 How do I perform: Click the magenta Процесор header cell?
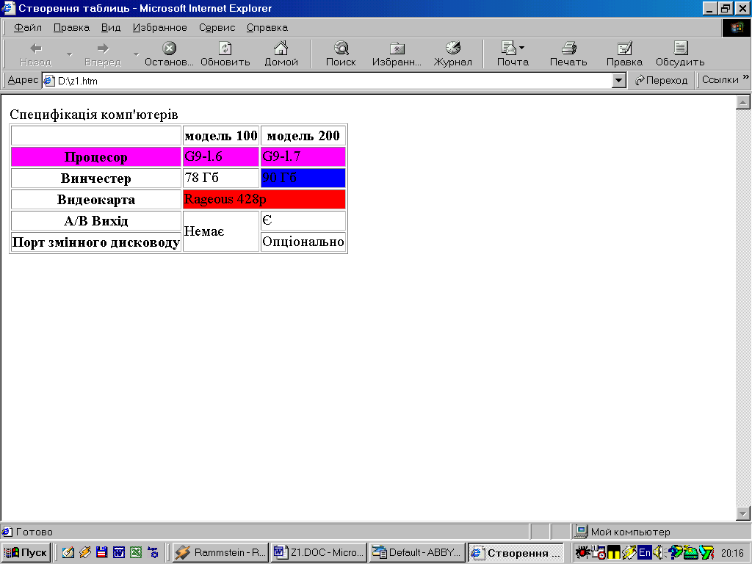pyautogui.click(x=96, y=157)
